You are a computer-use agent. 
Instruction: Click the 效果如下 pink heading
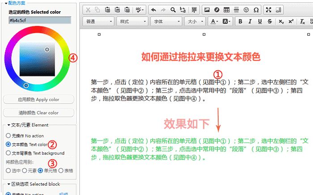(186, 124)
